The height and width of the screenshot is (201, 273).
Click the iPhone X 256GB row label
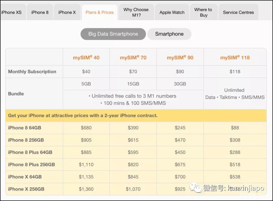[26, 189]
